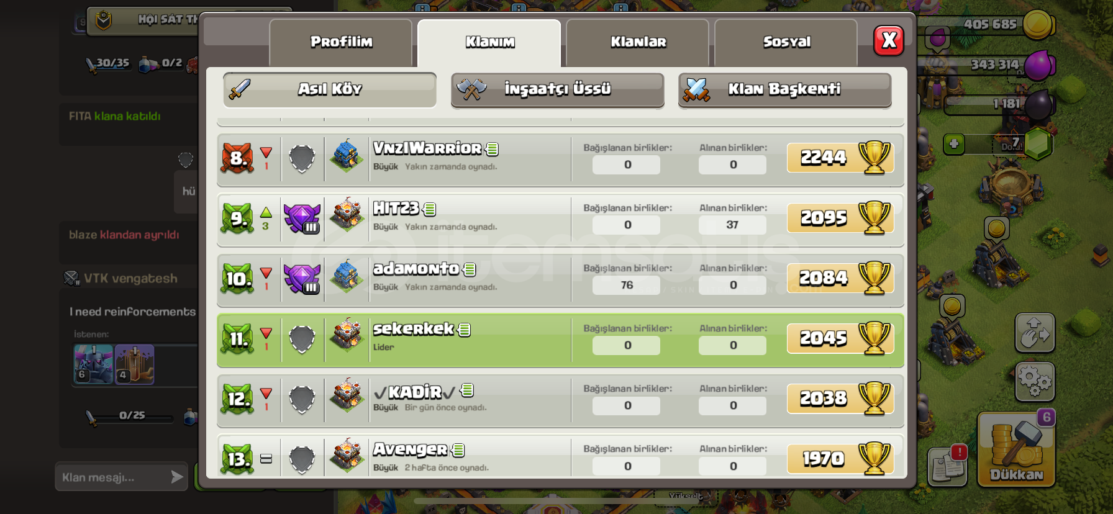Close the clan window with X

pyautogui.click(x=889, y=41)
